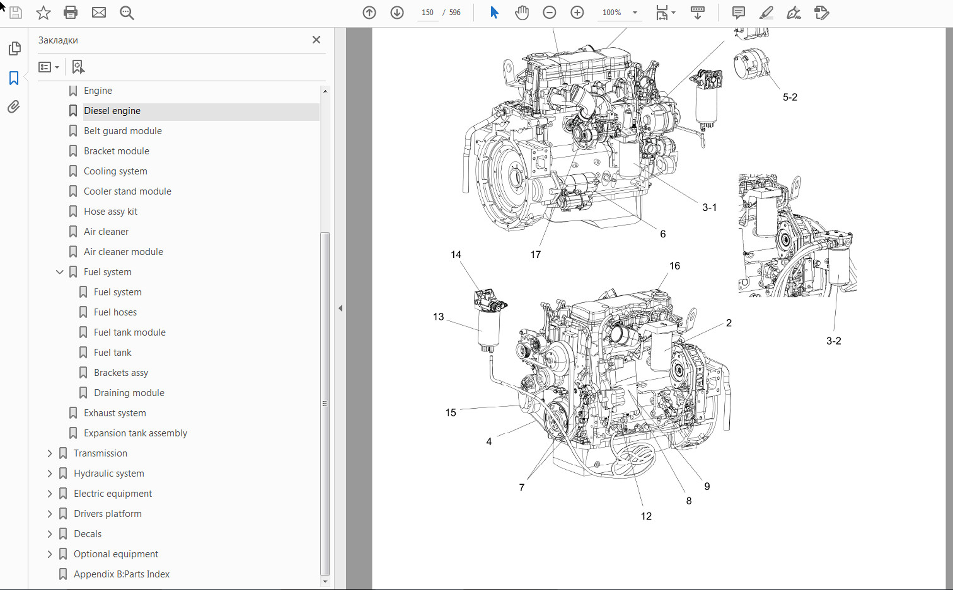Click the bookmarks panel vertical scrollbar thumb
The height and width of the screenshot is (590, 953).
325,403
